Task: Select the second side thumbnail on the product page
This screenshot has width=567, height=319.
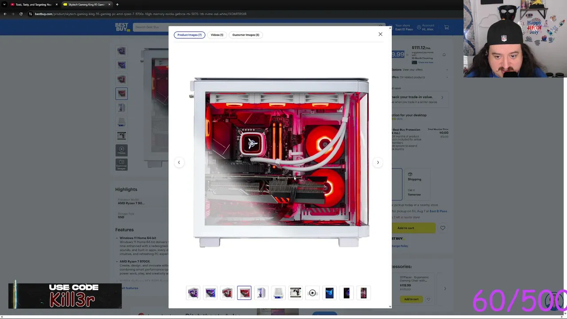Action: (x=121, y=65)
